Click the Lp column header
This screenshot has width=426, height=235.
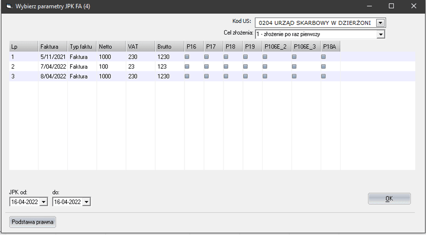[23, 47]
